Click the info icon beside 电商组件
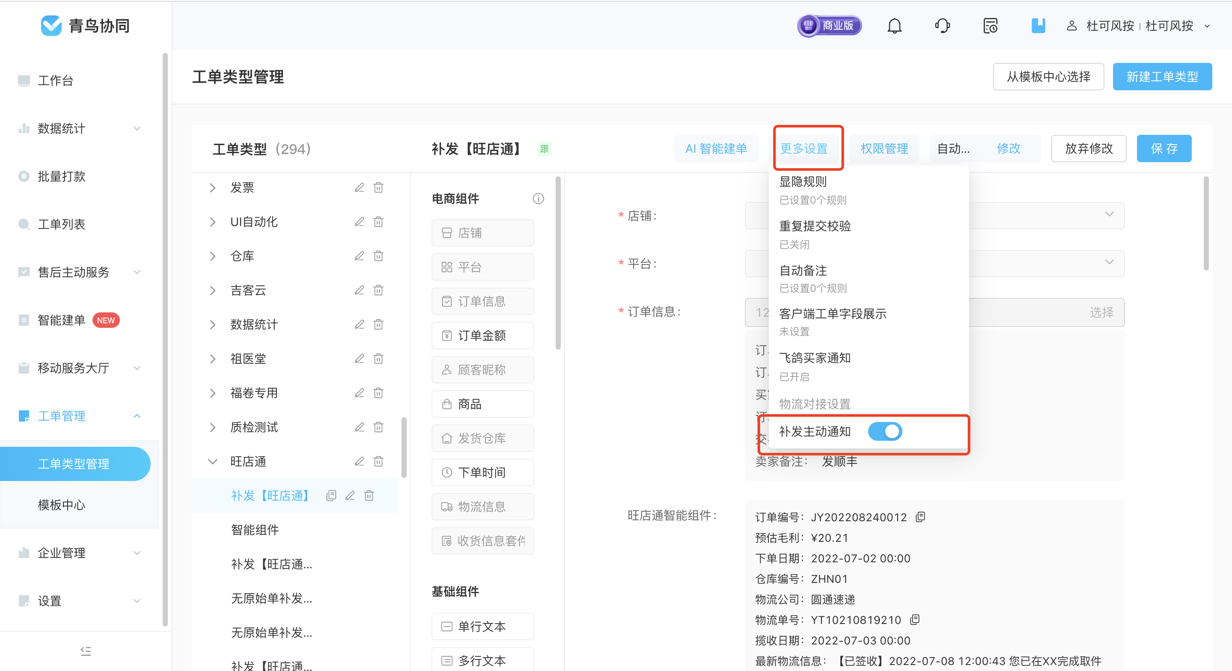Viewport: 1232px width, 671px height. point(539,199)
